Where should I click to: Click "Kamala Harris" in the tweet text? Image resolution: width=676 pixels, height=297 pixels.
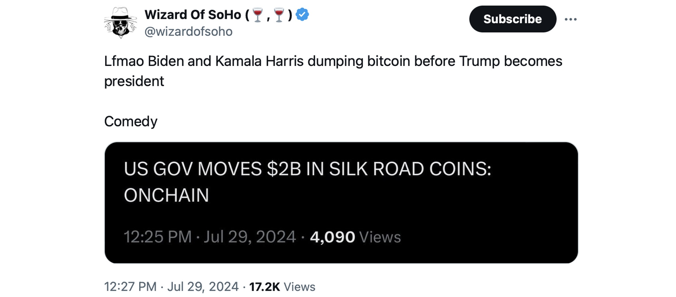(x=259, y=61)
